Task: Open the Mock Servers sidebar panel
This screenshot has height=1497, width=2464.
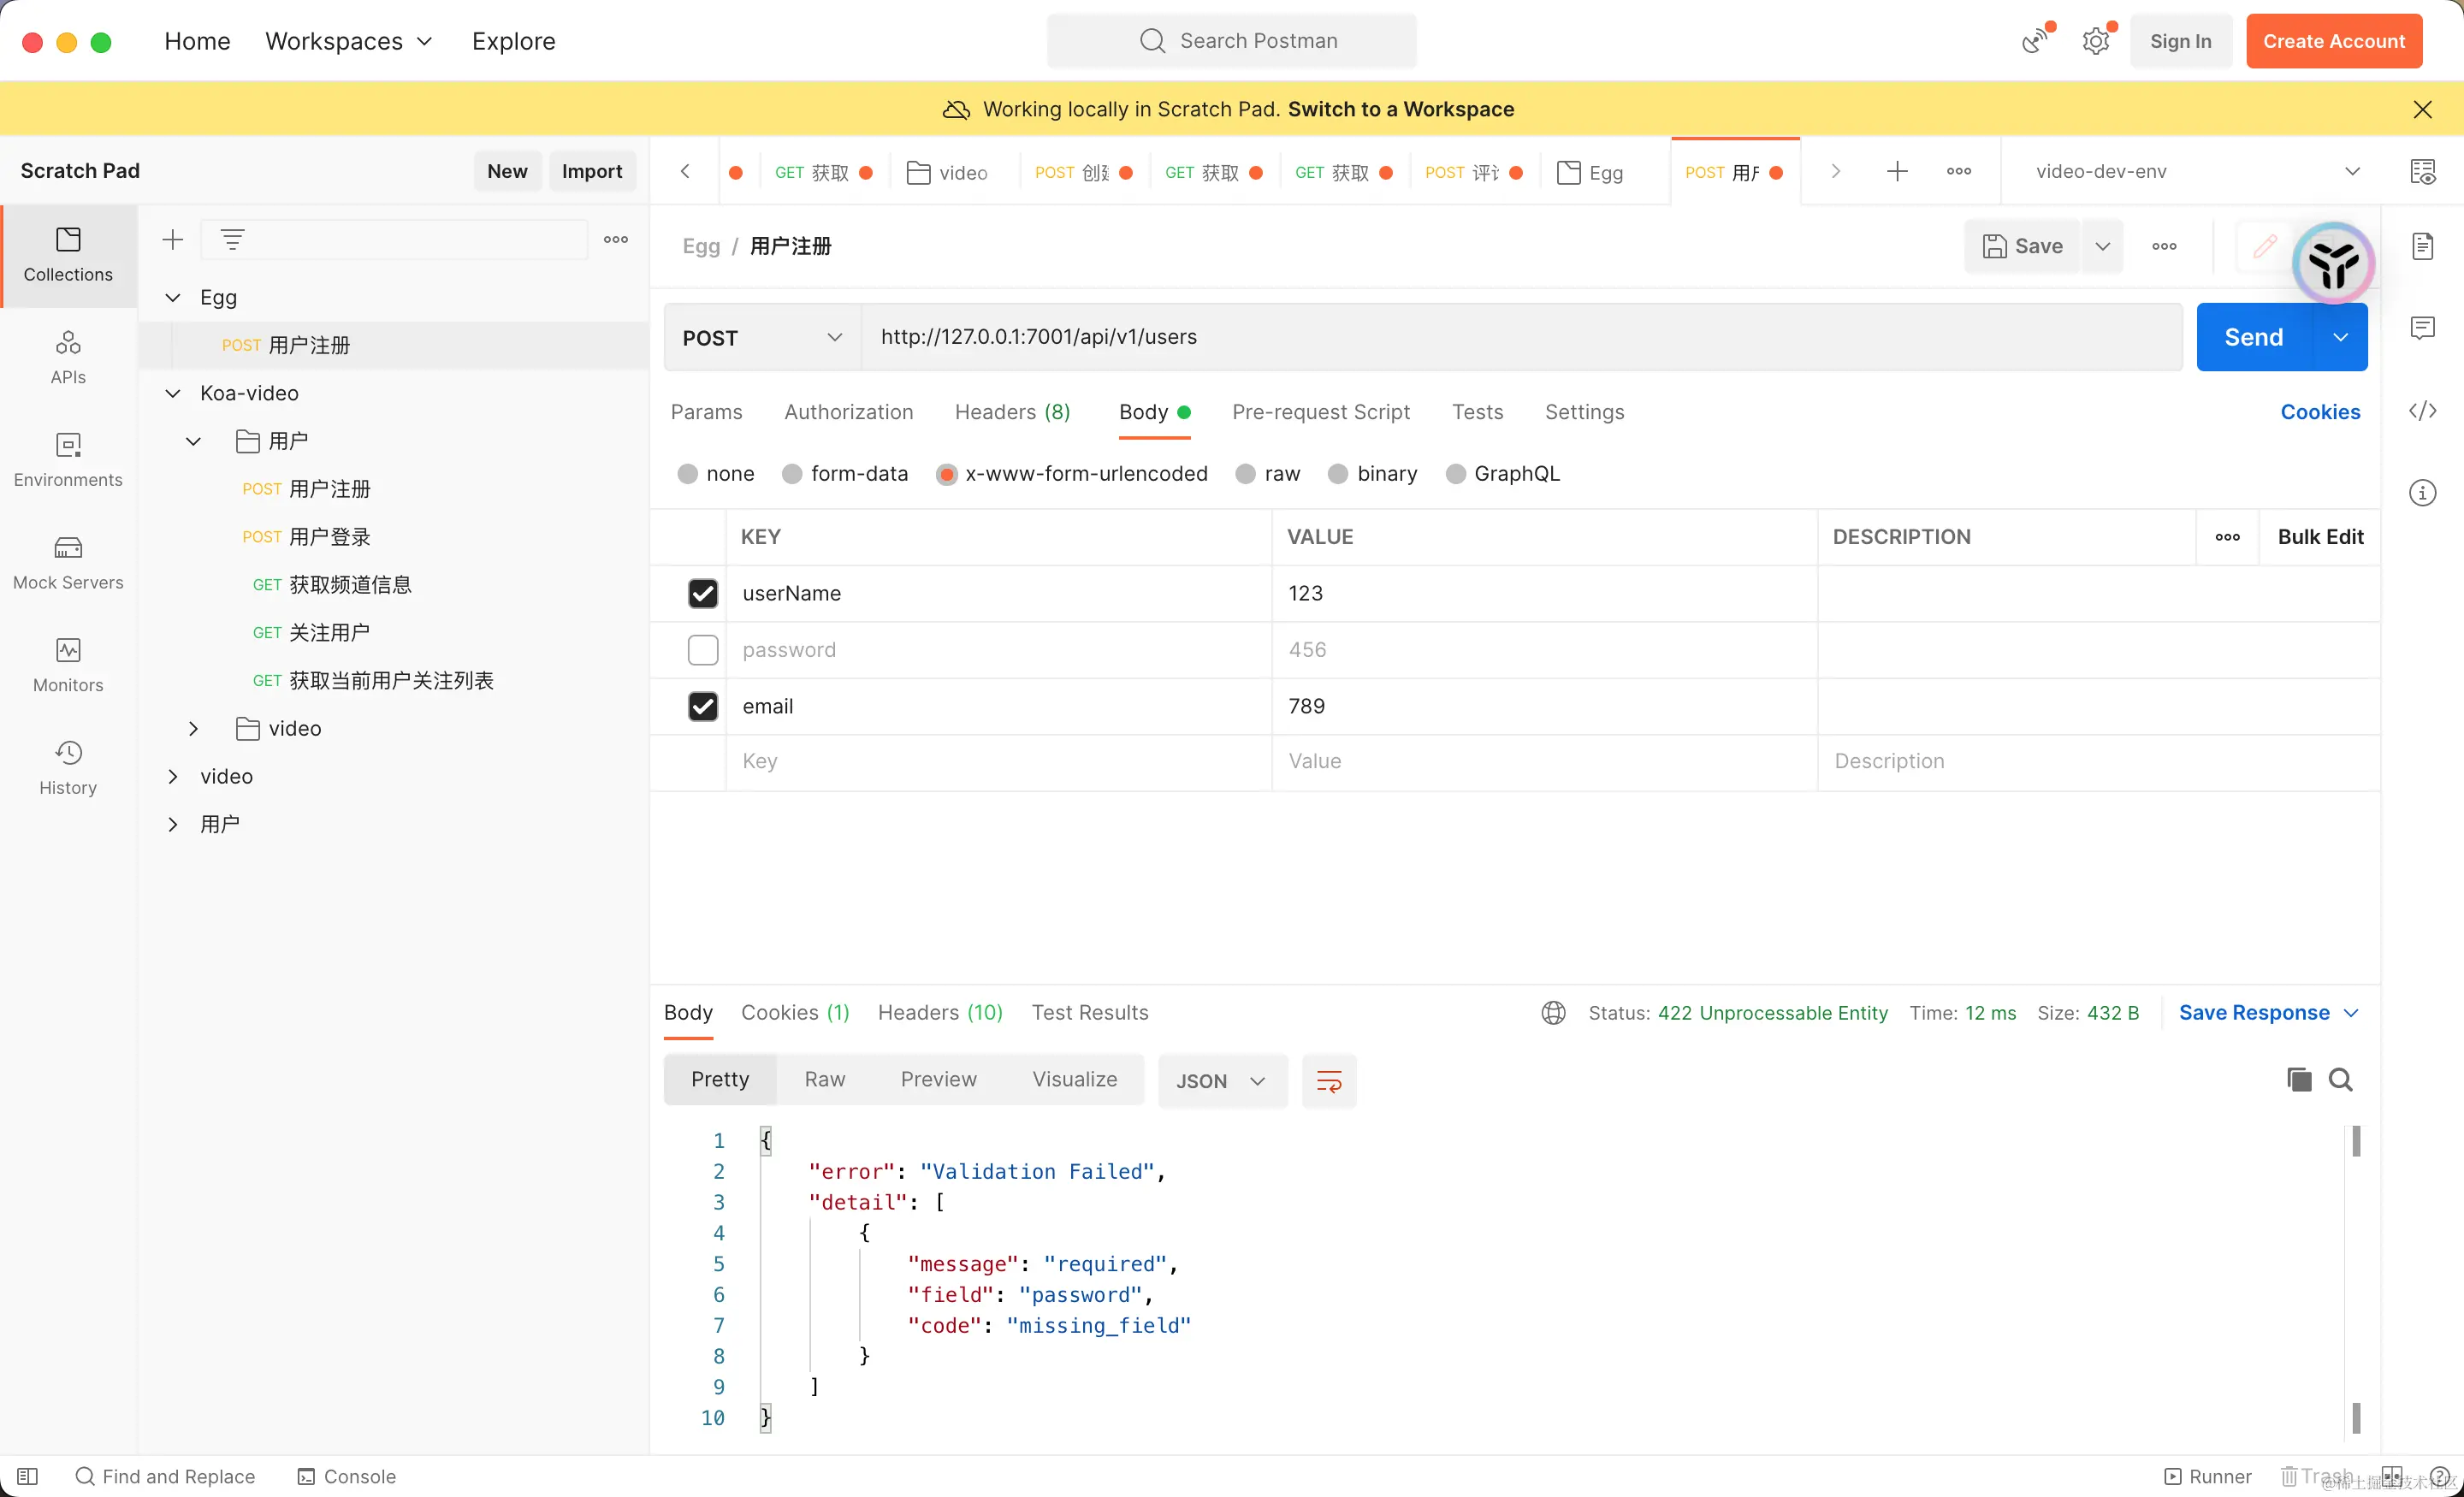Action: pos(68,563)
